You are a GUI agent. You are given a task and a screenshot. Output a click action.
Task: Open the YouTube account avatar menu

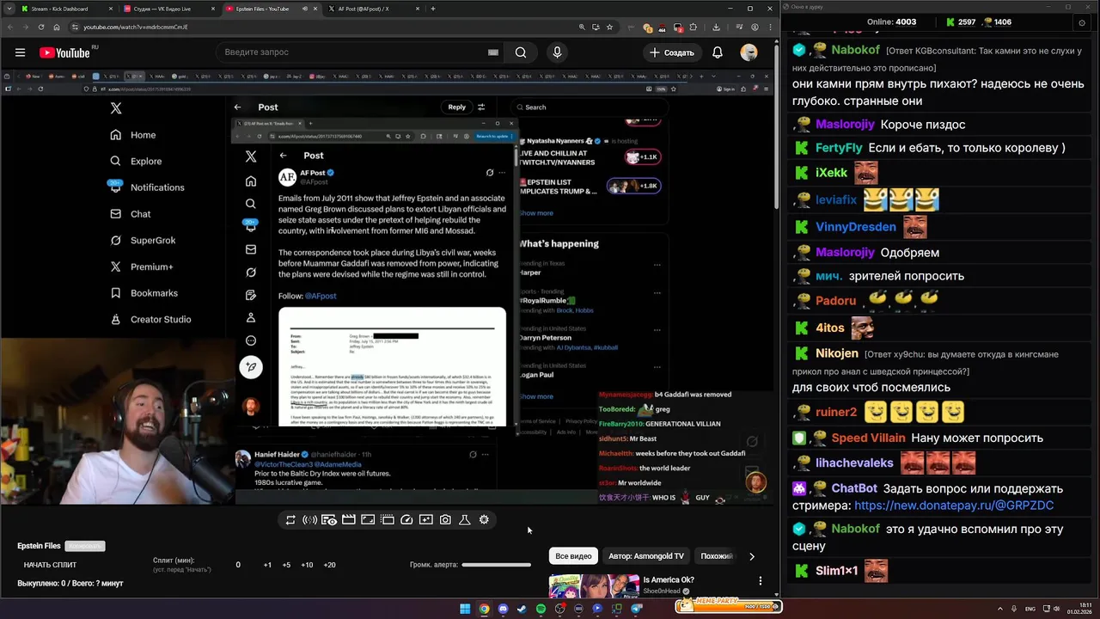(x=749, y=52)
